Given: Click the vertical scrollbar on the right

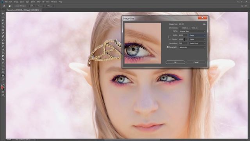Looking at the screenshot, I should coord(249,64).
